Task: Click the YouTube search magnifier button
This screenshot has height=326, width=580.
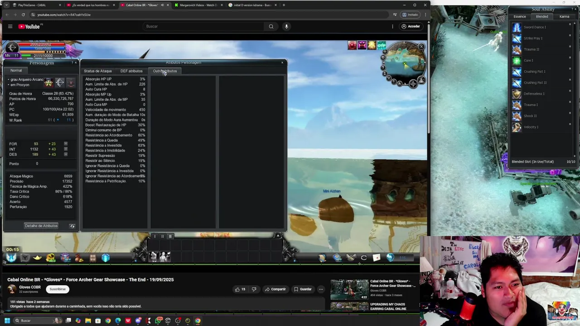Action: coord(271,26)
